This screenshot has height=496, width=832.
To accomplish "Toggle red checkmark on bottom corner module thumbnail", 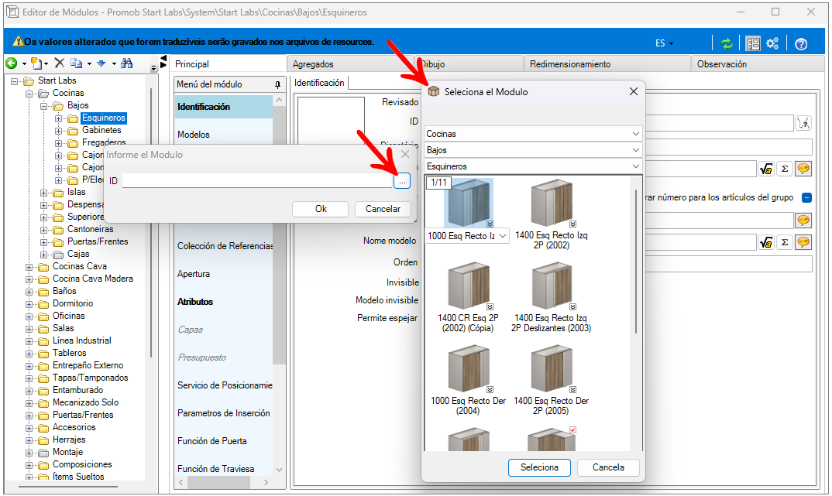I will point(572,430).
